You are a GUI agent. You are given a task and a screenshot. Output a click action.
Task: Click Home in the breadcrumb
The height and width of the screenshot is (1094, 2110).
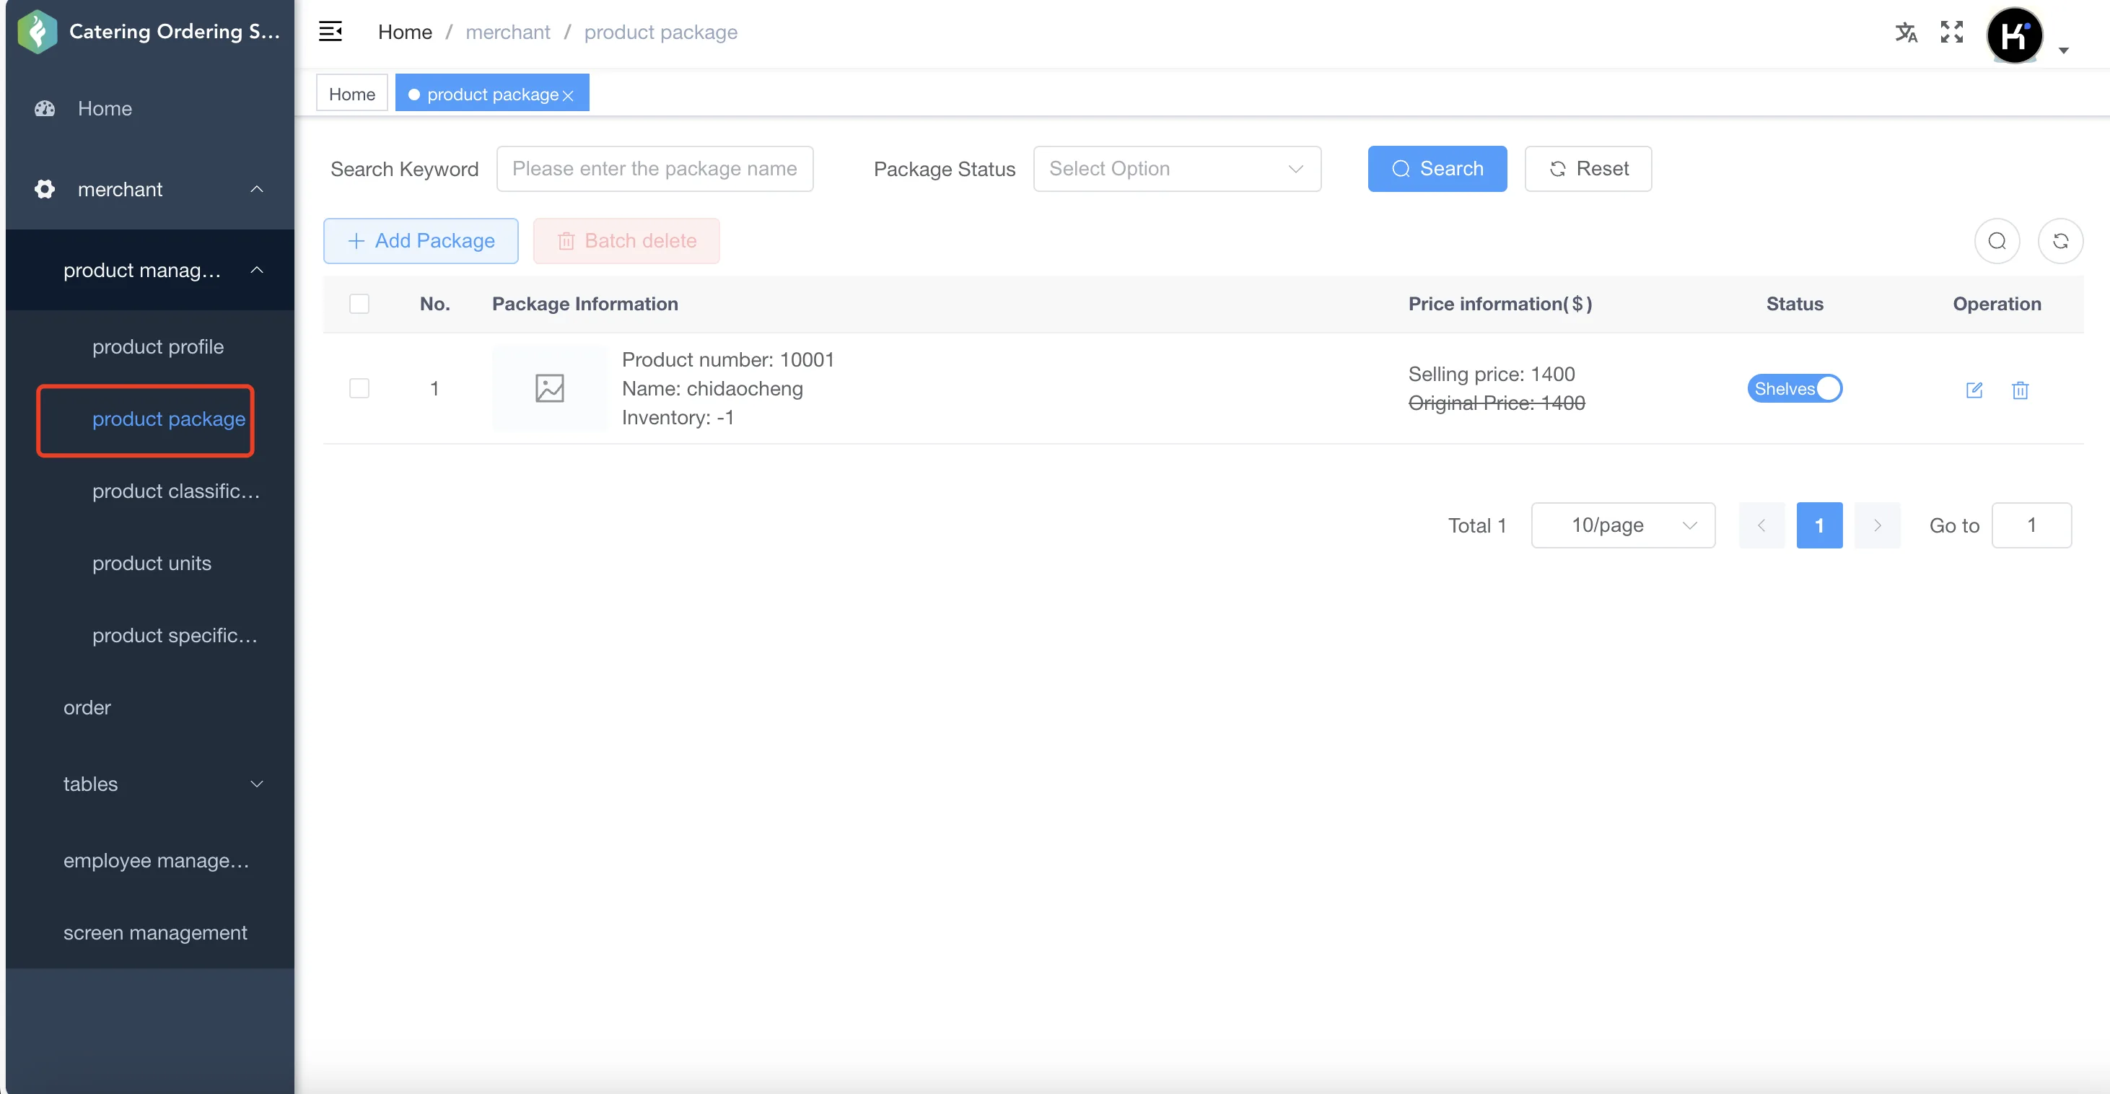pyautogui.click(x=405, y=32)
